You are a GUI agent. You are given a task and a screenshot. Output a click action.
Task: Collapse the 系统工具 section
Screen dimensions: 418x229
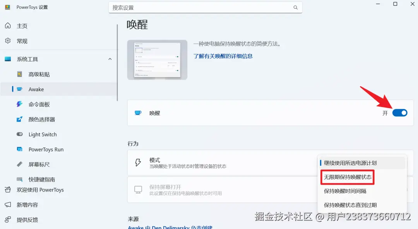pyautogui.click(x=110, y=59)
